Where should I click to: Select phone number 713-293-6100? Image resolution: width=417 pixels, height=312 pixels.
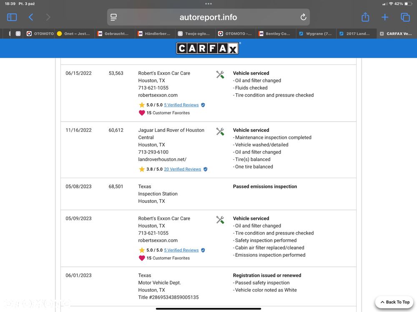153,152
